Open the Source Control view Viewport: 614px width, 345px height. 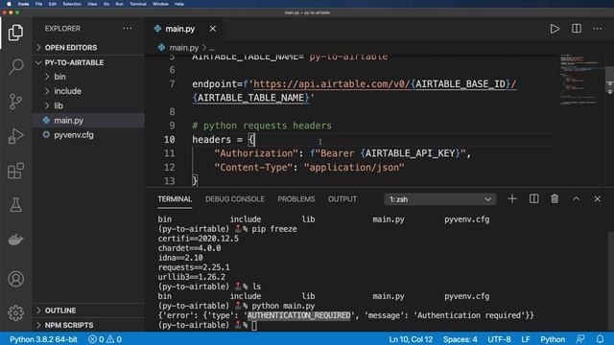(x=15, y=102)
